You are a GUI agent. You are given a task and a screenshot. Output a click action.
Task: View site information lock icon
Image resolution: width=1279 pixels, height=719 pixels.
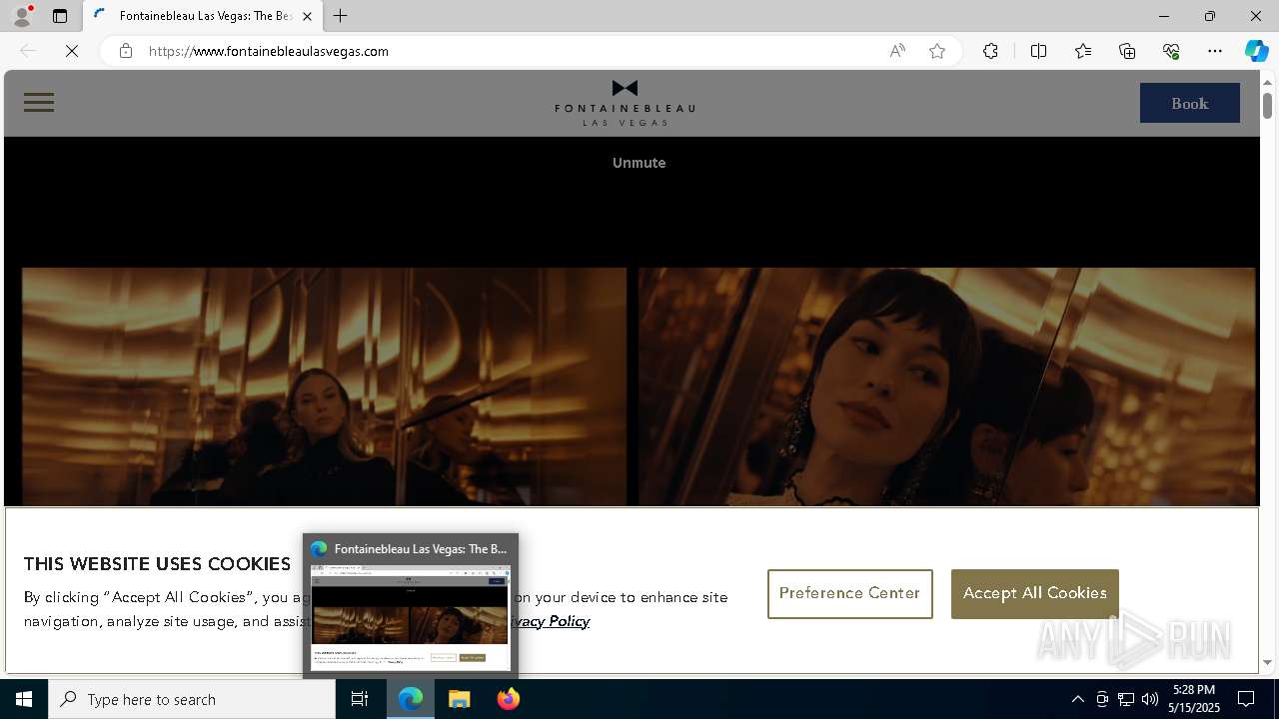126,51
